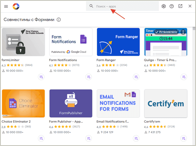The image size is (196, 146).
Task: Open the formLimiter app thumbnail
Action: (x=23, y=42)
